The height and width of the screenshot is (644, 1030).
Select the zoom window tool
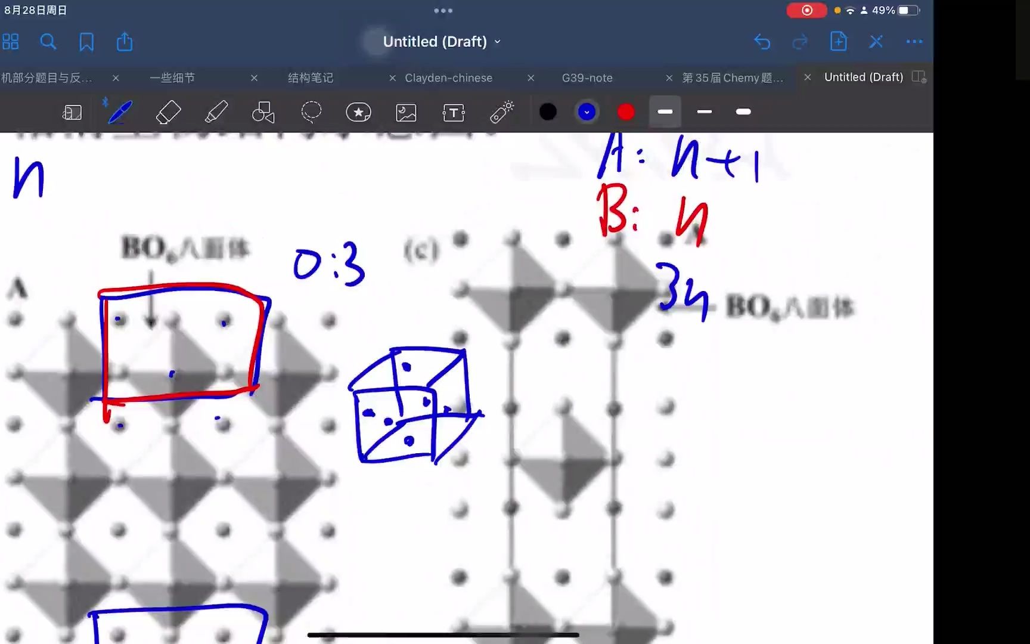coord(72,112)
